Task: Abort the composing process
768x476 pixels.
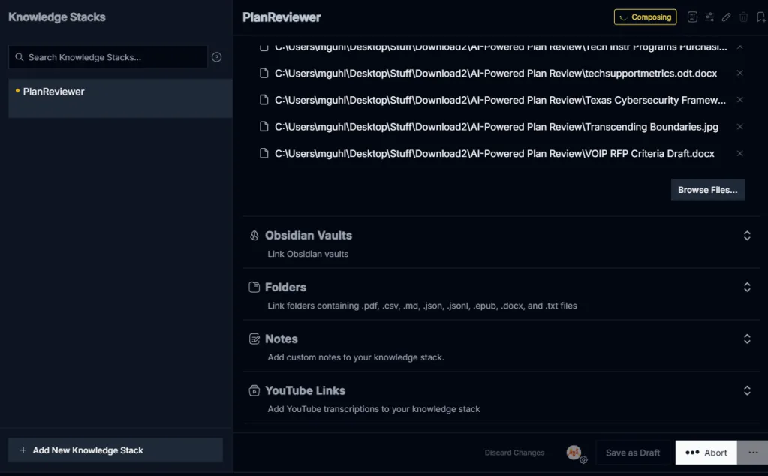Action: pyautogui.click(x=706, y=453)
